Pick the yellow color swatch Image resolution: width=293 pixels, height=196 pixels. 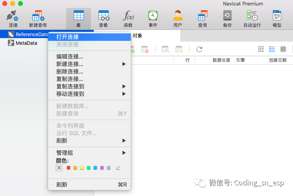click(x=82, y=168)
